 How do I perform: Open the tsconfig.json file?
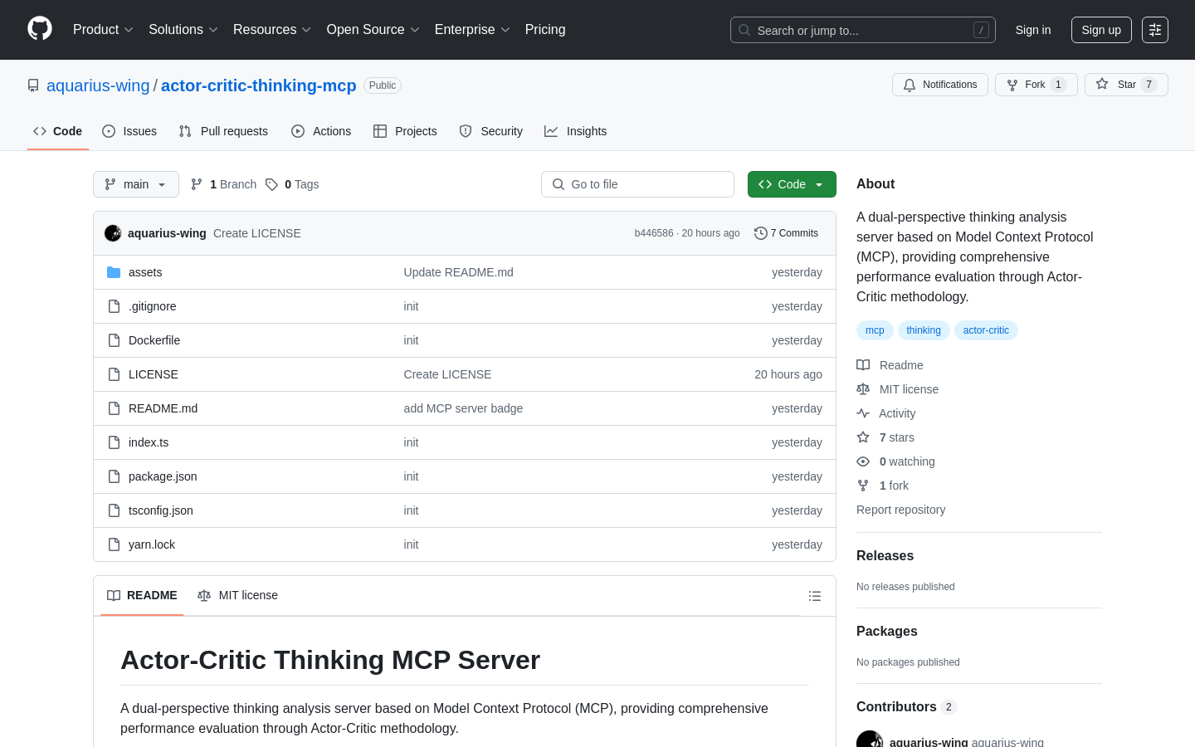click(x=161, y=510)
